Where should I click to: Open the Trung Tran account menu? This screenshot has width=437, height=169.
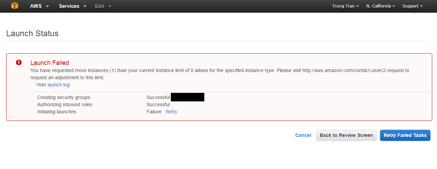[345, 6]
